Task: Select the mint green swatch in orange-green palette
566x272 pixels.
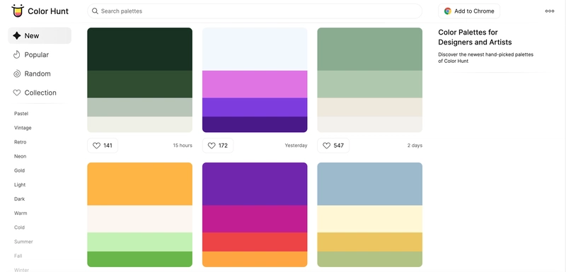Action: [139, 242]
